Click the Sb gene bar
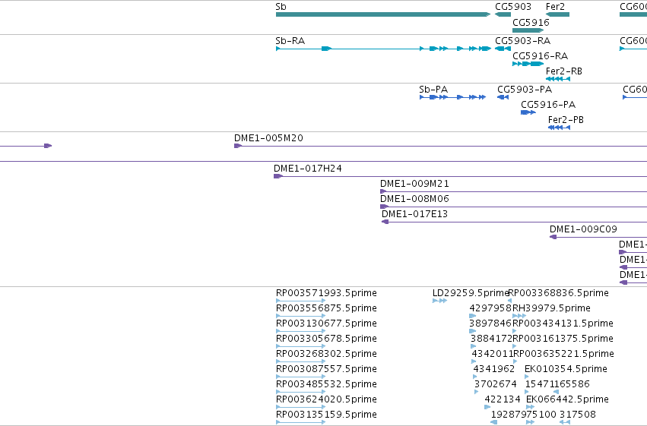Screen dimensions: 647x426 (x=383, y=14)
